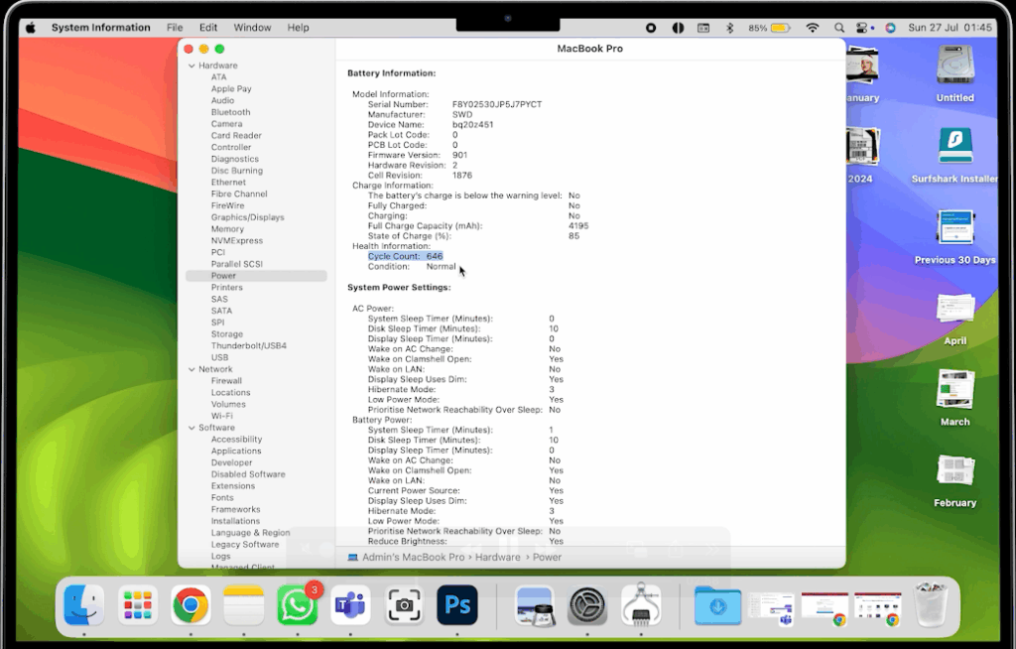Open the Screenshot app in the dock
1016x649 pixels.
[404, 604]
